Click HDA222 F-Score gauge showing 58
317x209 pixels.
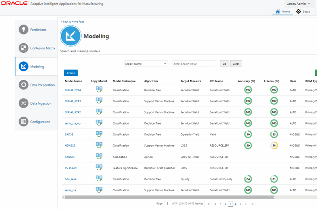coord(274,146)
